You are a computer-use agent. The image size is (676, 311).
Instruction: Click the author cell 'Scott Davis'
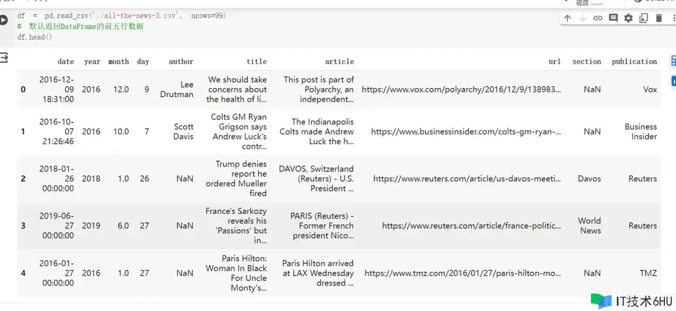pyautogui.click(x=184, y=131)
